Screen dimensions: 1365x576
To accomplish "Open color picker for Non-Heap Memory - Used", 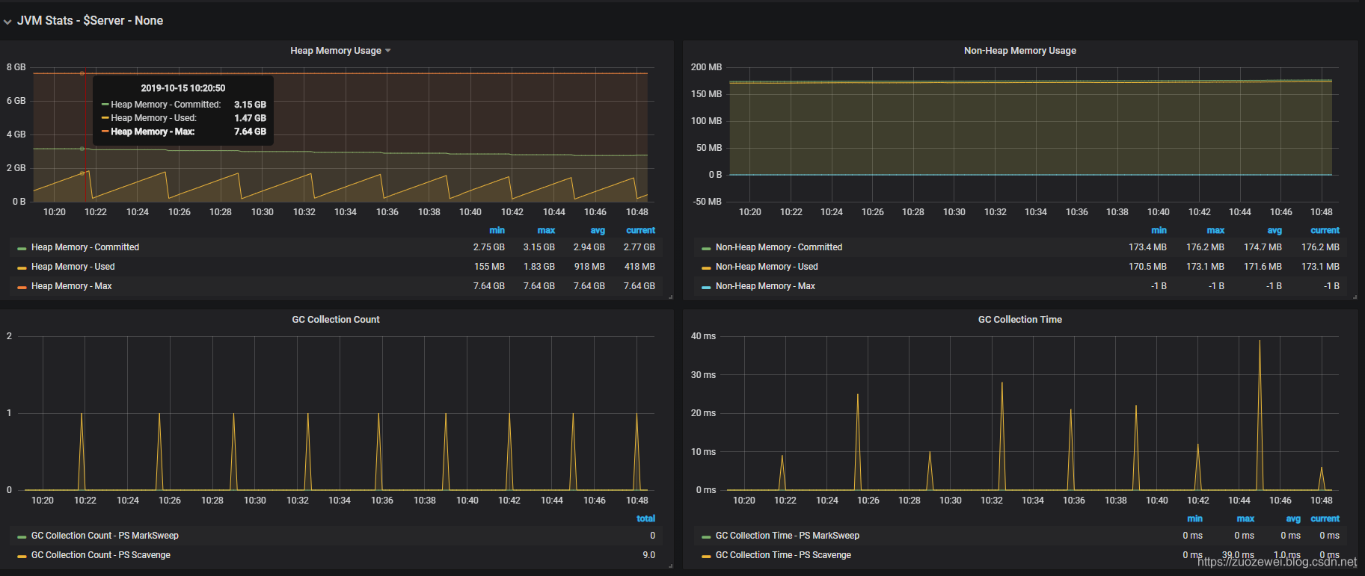I will click(706, 267).
